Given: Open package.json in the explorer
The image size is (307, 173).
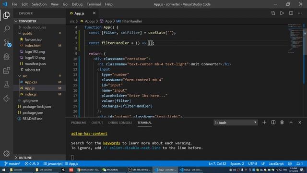Looking at the screenshot, I should pos(39,112).
